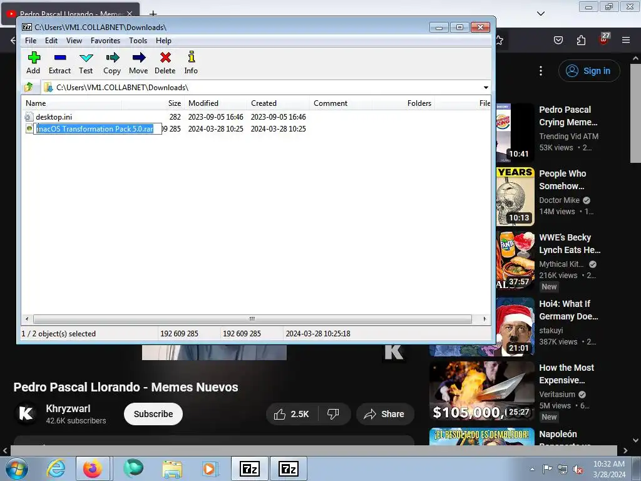
Task: Open People Who Somehow video thumbnail
Action: pyautogui.click(x=515, y=196)
